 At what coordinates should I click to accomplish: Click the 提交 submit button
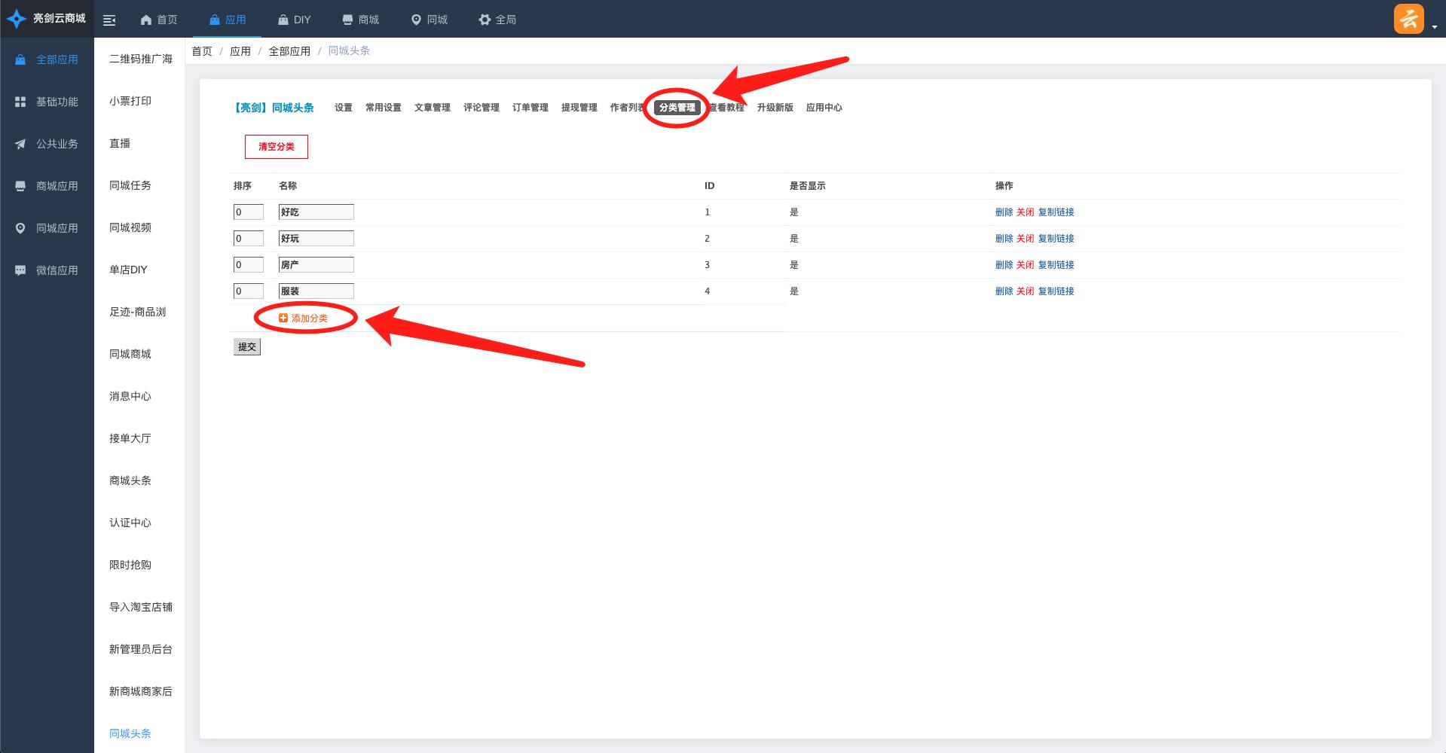tap(246, 347)
